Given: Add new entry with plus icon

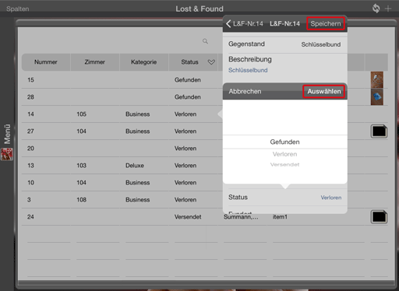Looking at the screenshot, I should point(388,9).
